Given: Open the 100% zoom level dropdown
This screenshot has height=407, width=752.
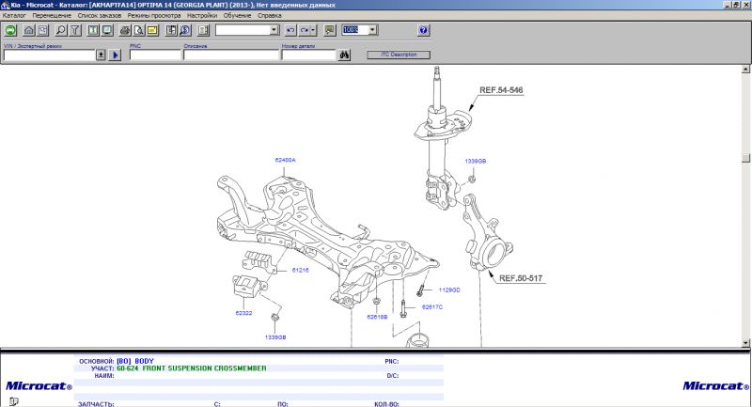Looking at the screenshot, I should (372, 30).
